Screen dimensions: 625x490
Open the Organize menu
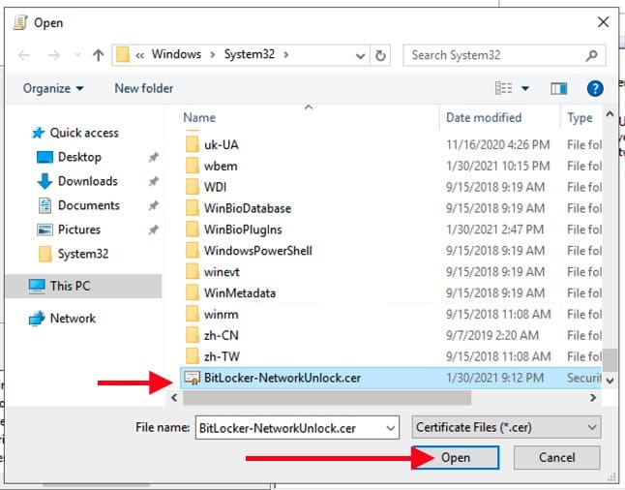click(x=53, y=88)
